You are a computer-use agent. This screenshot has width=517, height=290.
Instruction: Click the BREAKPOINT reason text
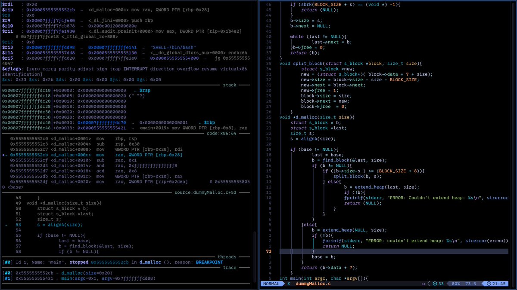209,262
